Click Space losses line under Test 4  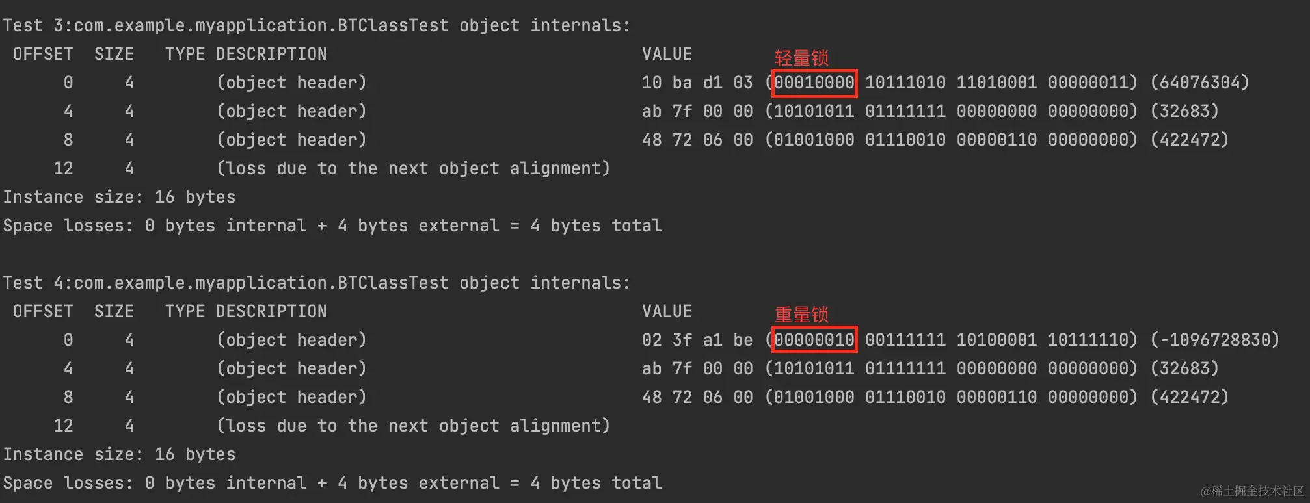tap(332, 484)
